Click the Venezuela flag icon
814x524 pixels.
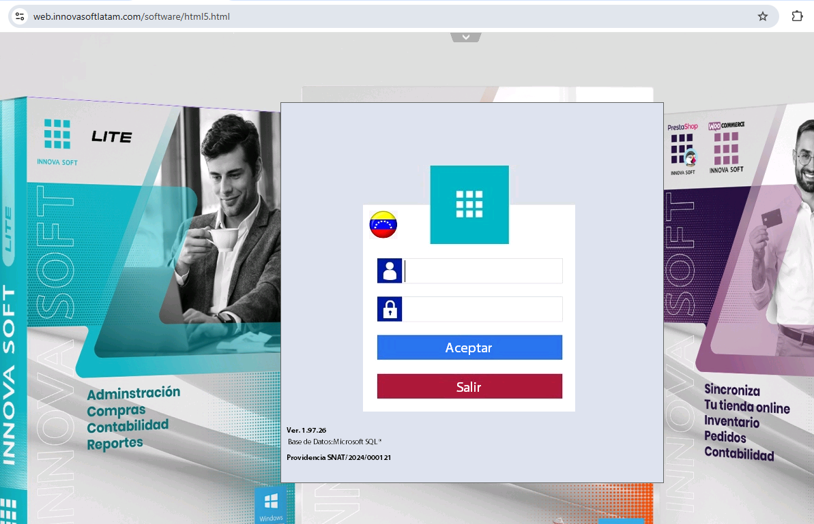[383, 225]
